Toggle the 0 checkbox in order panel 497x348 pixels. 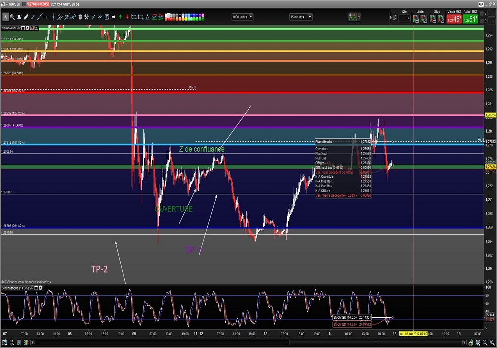[482, 21]
